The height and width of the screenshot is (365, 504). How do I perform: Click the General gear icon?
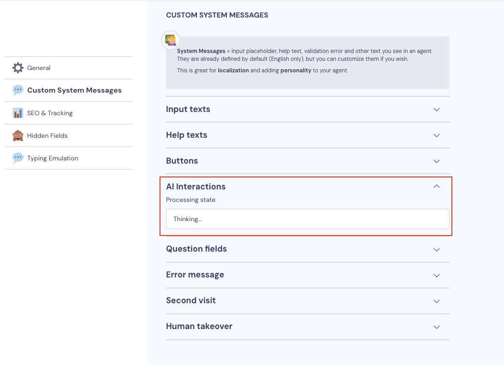coord(18,68)
